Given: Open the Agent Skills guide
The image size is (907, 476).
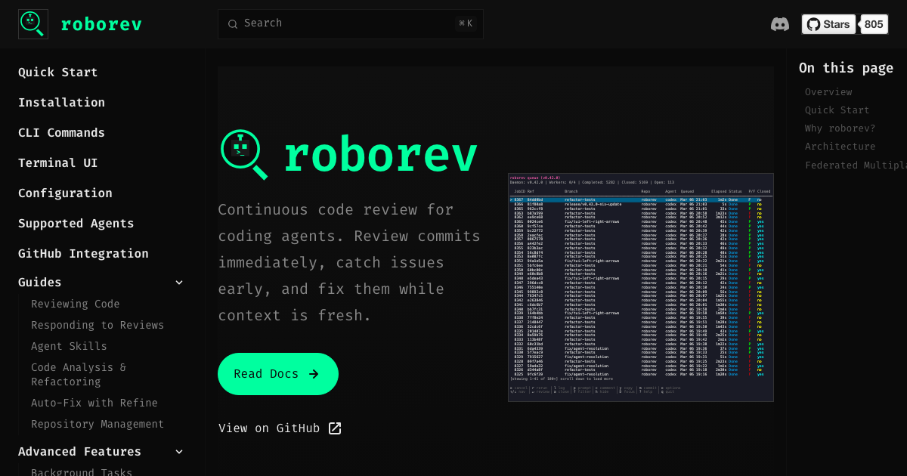Looking at the screenshot, I should 69,346.
